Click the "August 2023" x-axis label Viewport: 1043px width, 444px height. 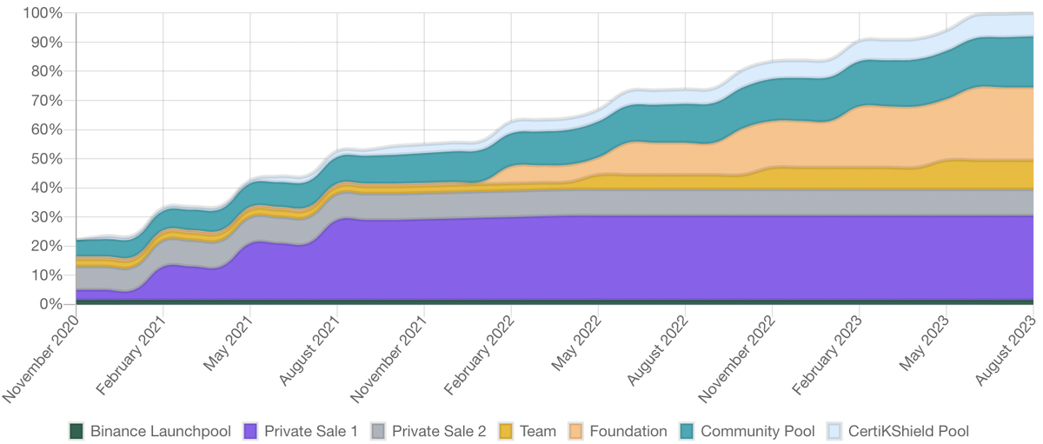point(1002,355)
